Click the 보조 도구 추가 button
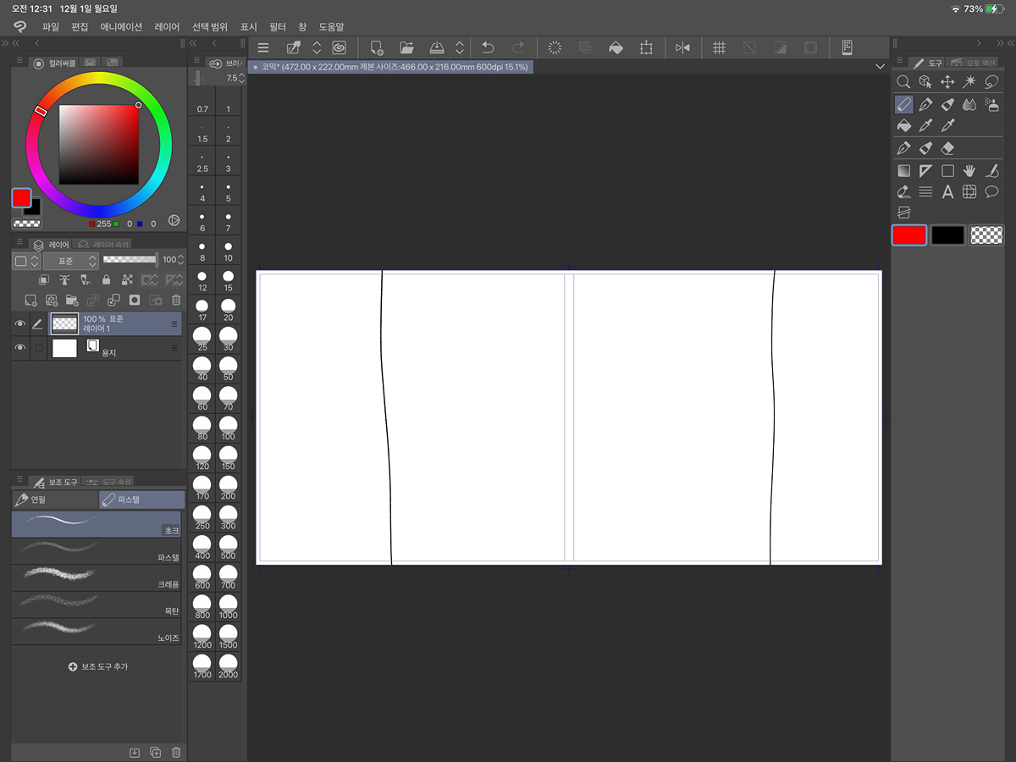Screen dimensions: 1016x762 [97, 667]
